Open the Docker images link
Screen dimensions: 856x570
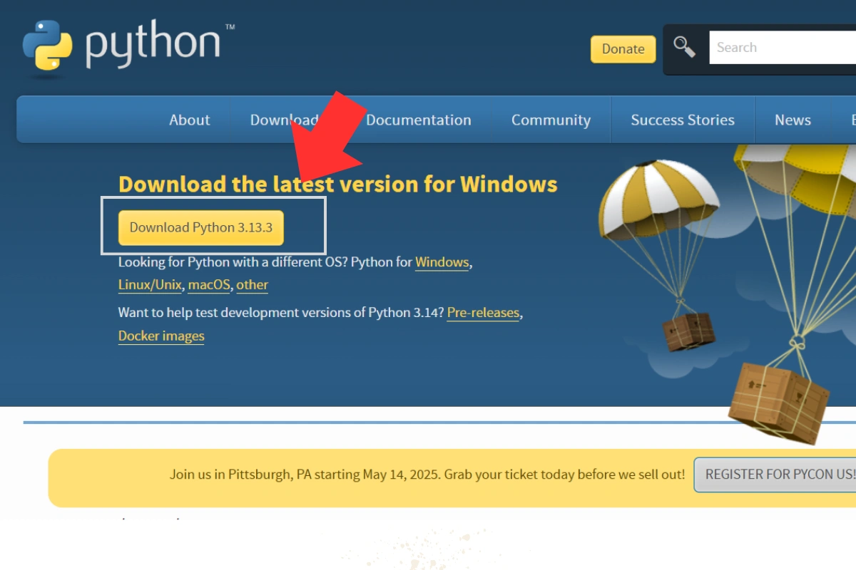click(161, 336)
